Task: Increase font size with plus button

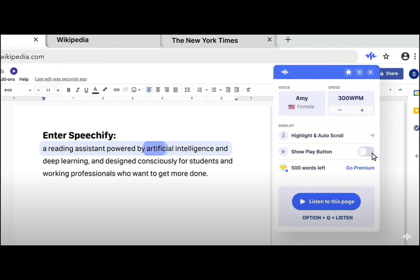Action: 58,90
